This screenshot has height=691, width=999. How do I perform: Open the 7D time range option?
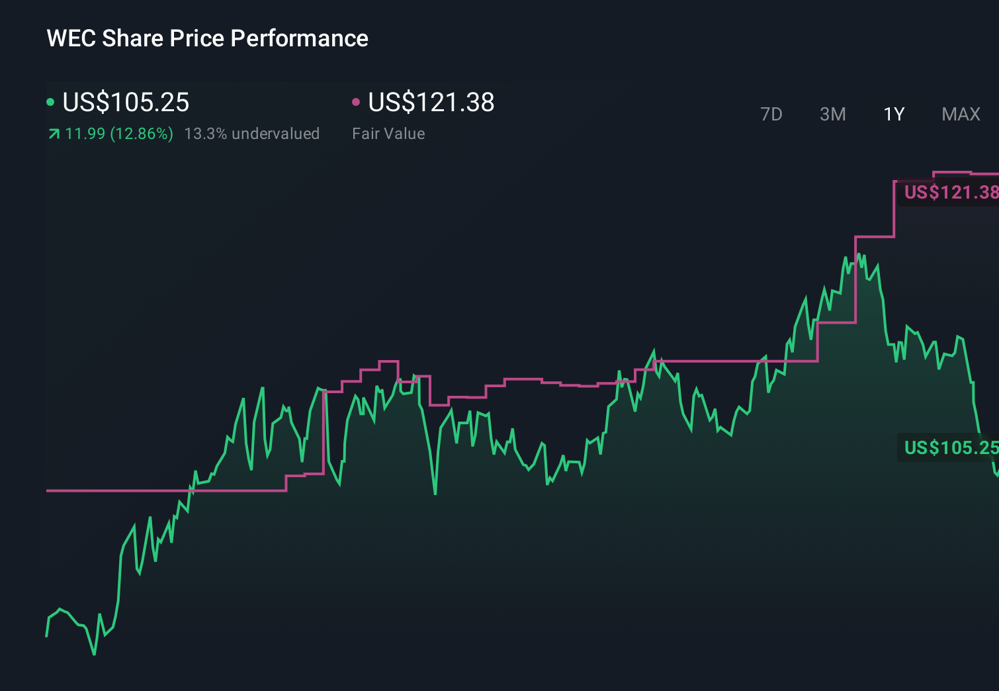(772, 114)
